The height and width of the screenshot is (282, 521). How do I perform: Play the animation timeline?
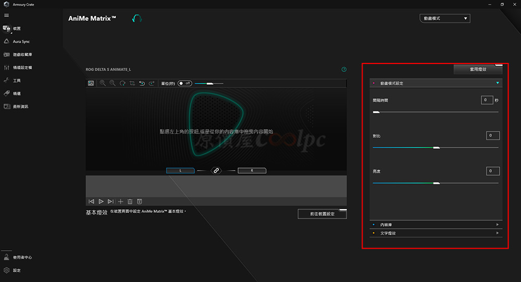click(x=101, y=201)
